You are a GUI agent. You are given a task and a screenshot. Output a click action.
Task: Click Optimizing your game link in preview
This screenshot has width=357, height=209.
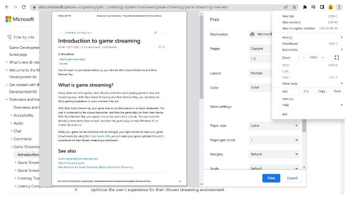pyautogui.click(x=71, y=163)
